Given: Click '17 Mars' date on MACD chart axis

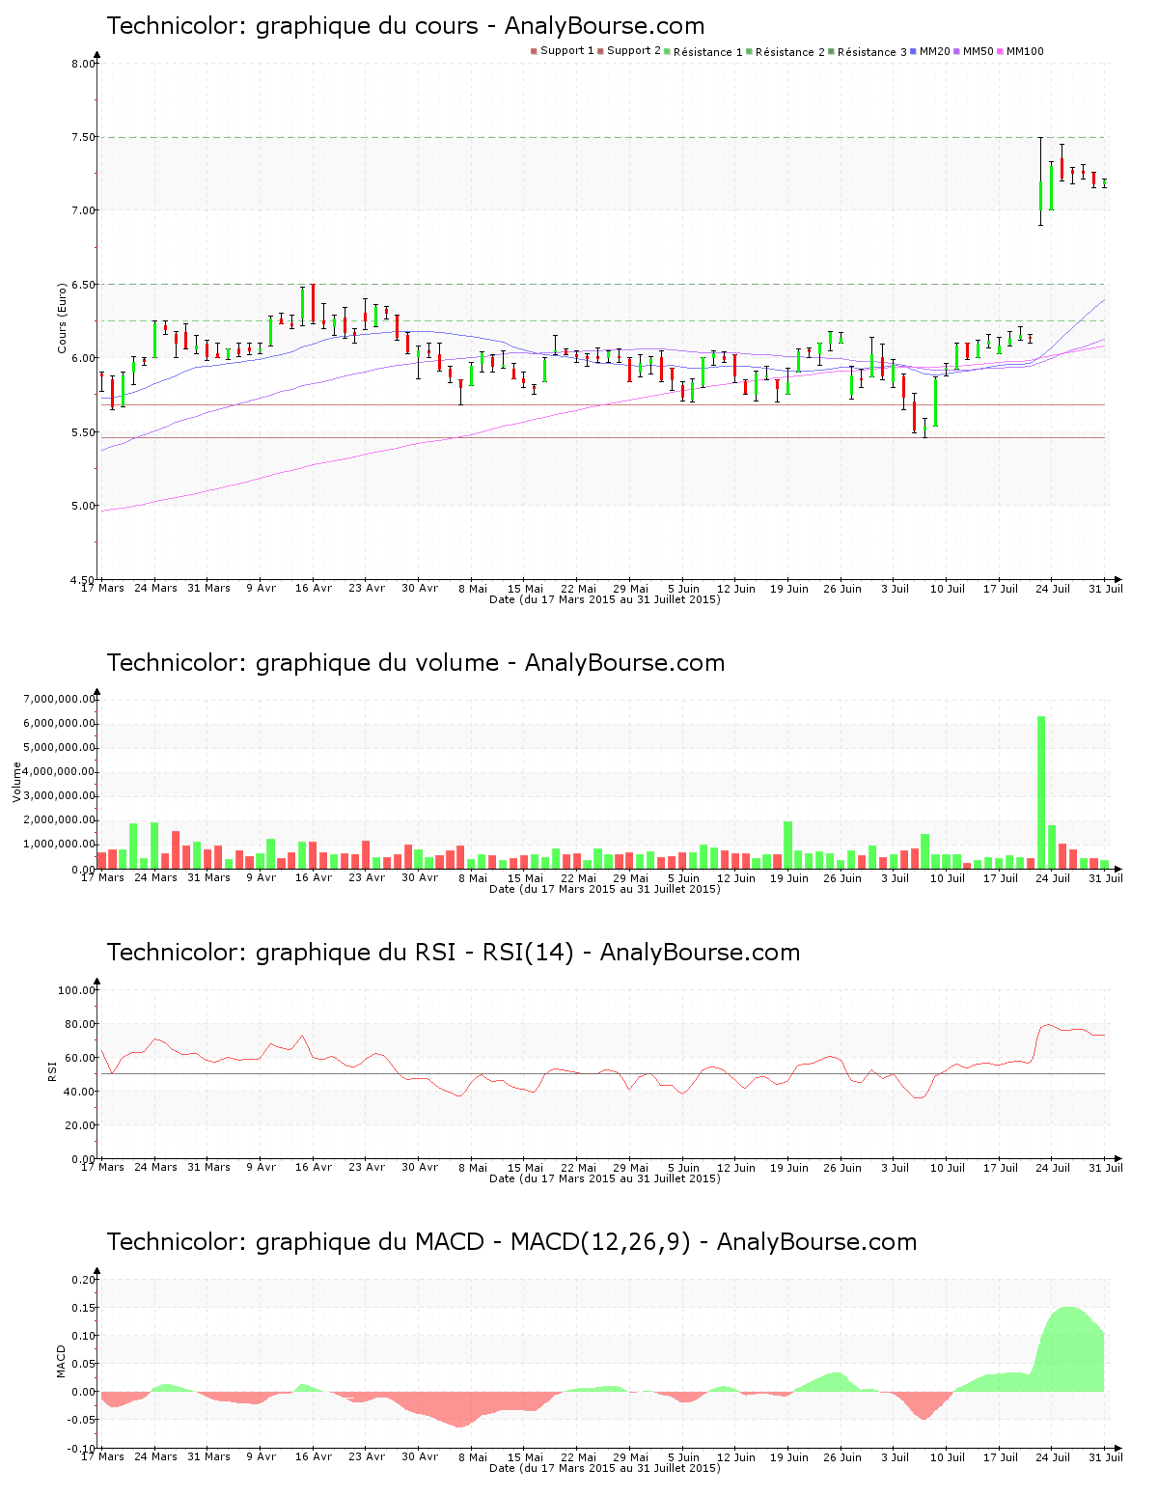Looking at the screenshot, I should point(102,1456).
